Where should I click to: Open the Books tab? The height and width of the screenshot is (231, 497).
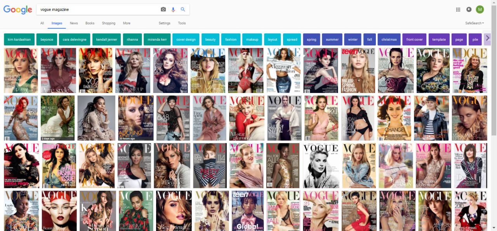[90, 23]
